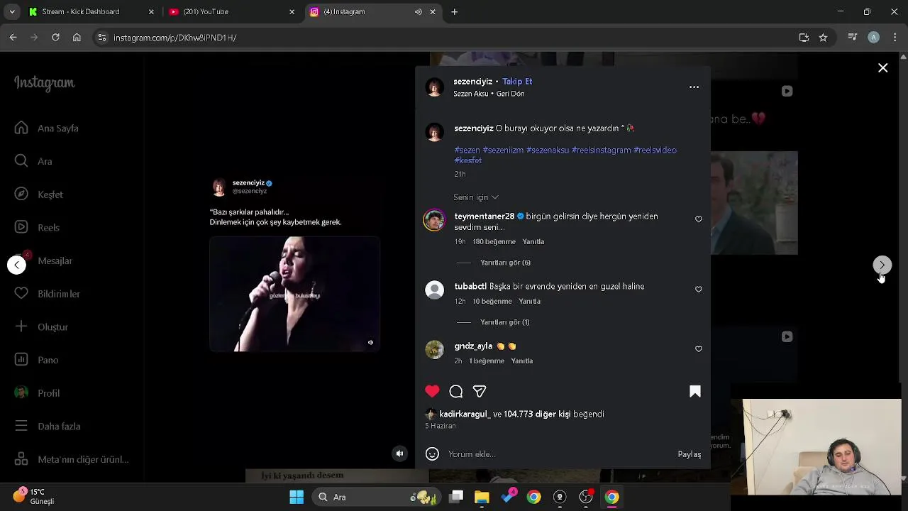Viewport: 908px width, 511px height.
Task: Expand Yanıtları gör (1) replies
Action: [505, 322]
